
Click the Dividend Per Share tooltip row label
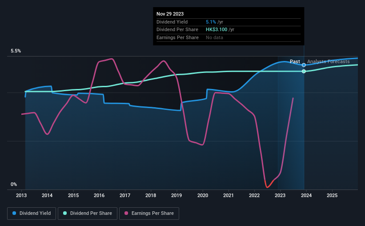177,30
